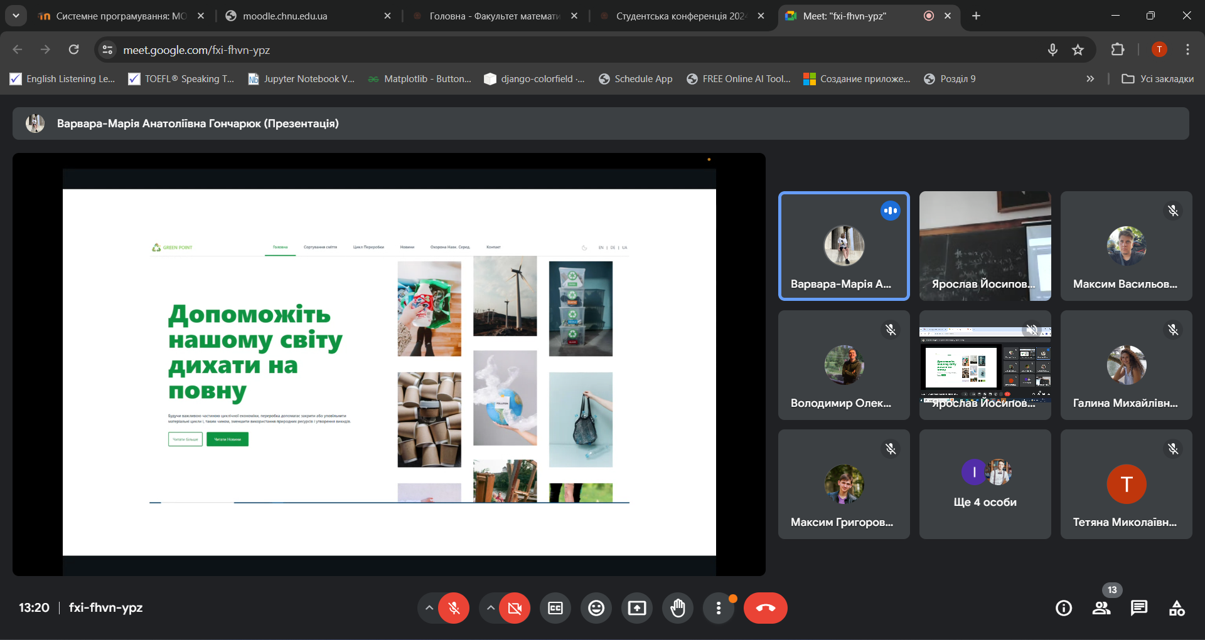Toggle closed captions button
This screenshot has height=640, width=1205.
point(555,608)
